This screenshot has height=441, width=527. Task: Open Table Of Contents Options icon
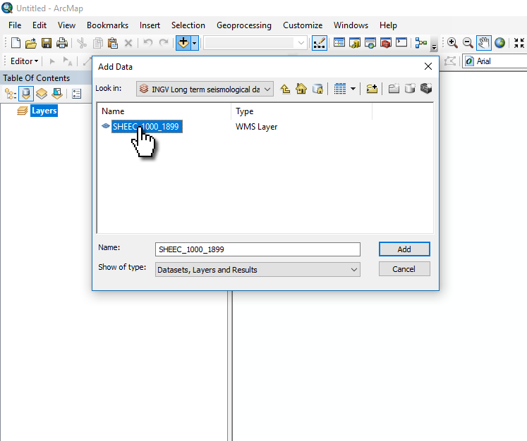77,94
